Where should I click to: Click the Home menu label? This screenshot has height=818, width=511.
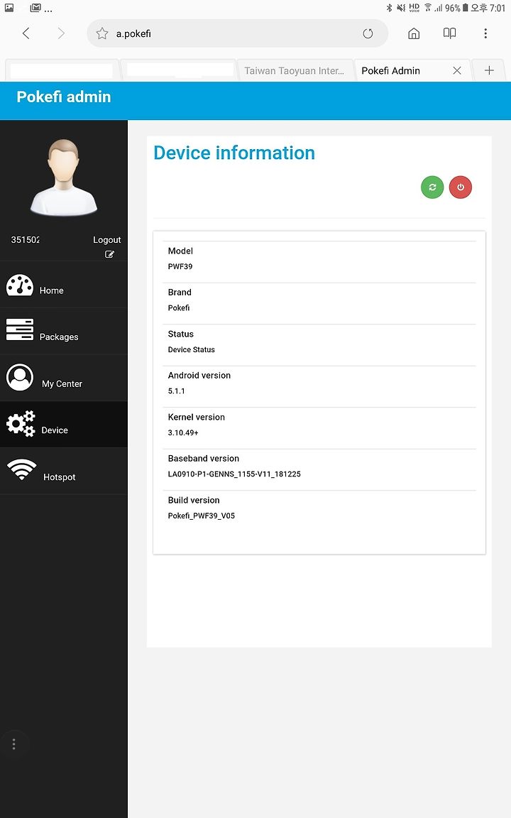click(x=52, y=290)
